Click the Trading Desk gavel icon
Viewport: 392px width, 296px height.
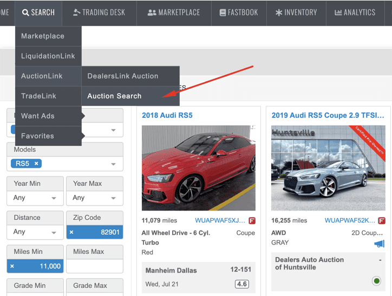coord(76,12)
